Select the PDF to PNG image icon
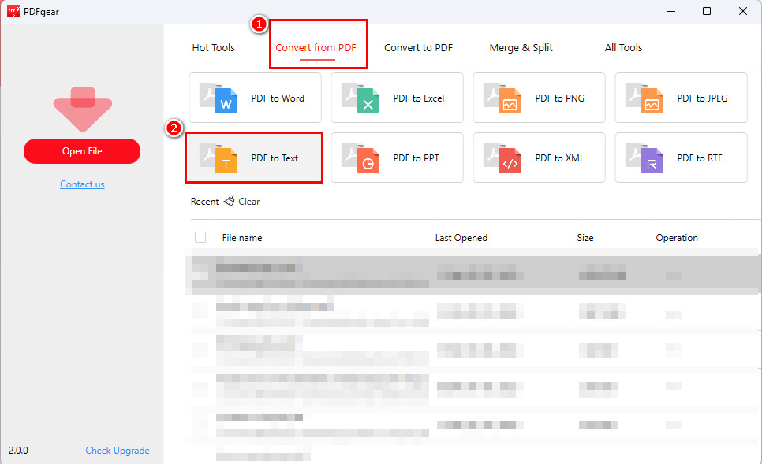The width and height of the screenshot is (762, 464). pyautogui.click(x=502, y=98)
